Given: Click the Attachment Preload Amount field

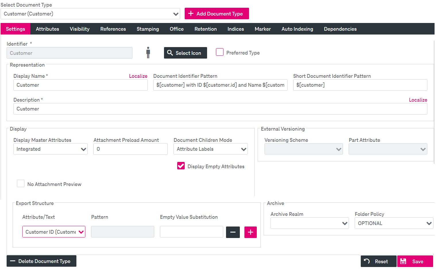Looking at the screenshot, I should (x=130, y=149).
